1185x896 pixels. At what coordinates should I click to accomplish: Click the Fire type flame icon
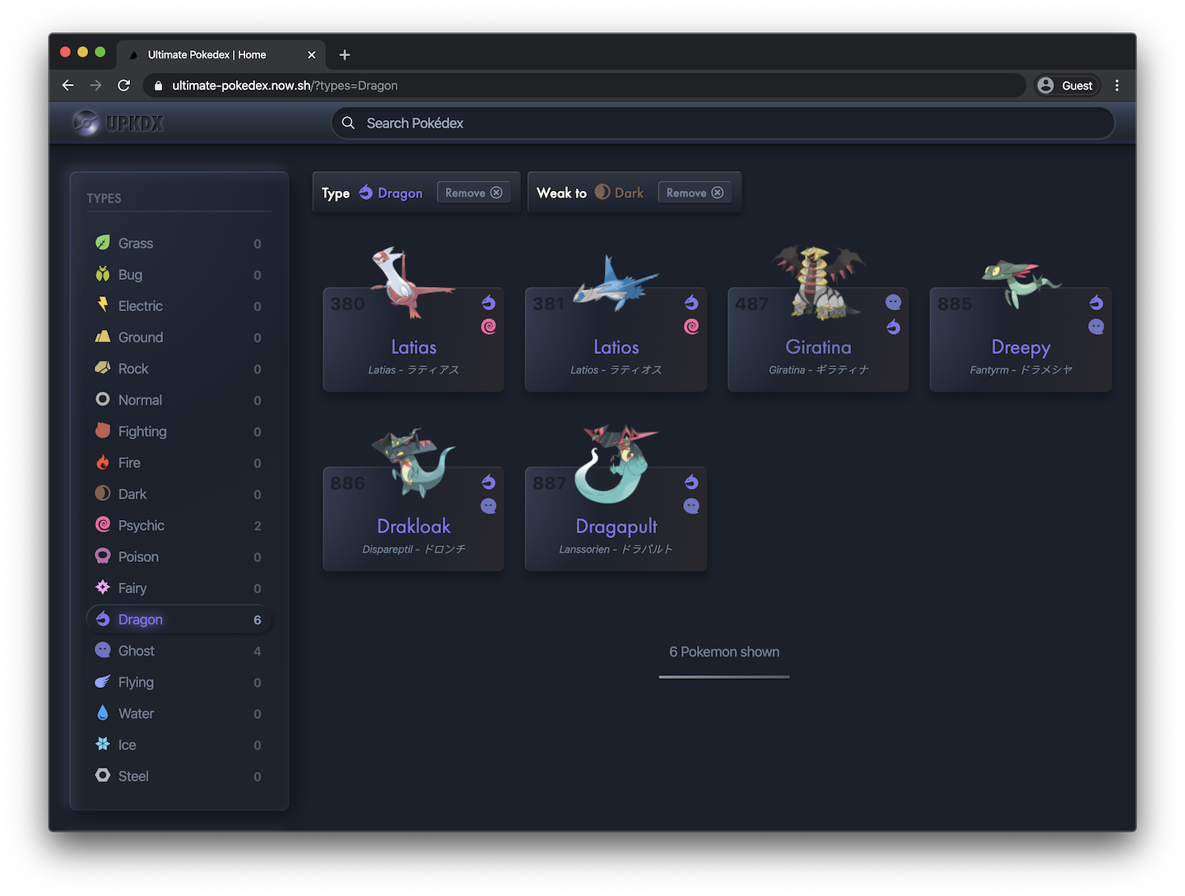pos(103,462)
